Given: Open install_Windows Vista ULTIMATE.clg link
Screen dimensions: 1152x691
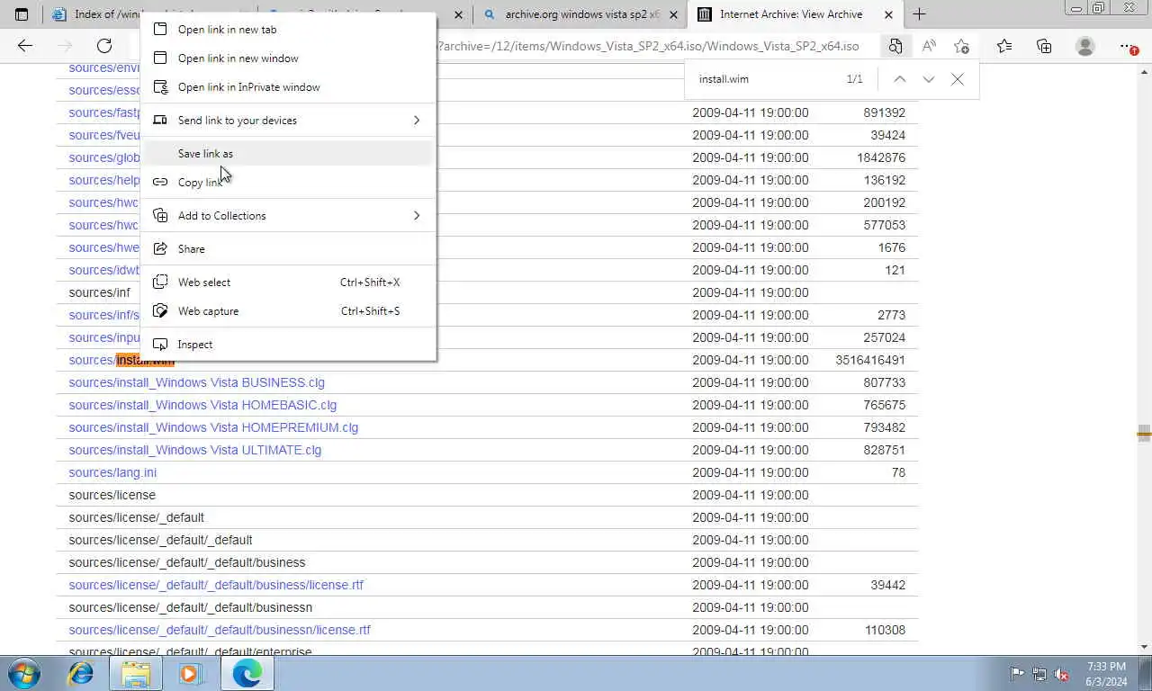Looking at the screenshot, I should tap(195, 450).
